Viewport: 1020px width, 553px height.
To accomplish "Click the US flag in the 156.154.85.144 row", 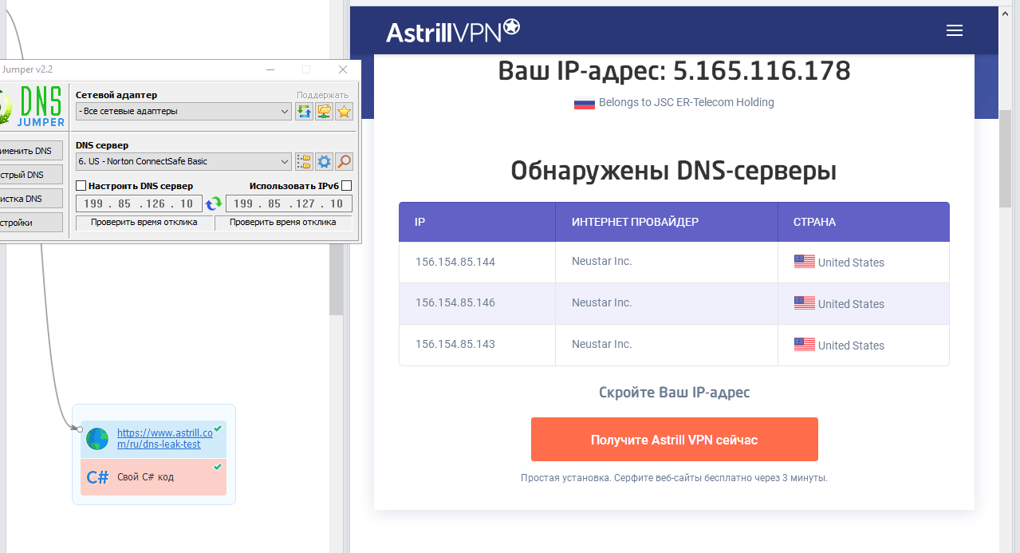I will [x=805, y=261].
